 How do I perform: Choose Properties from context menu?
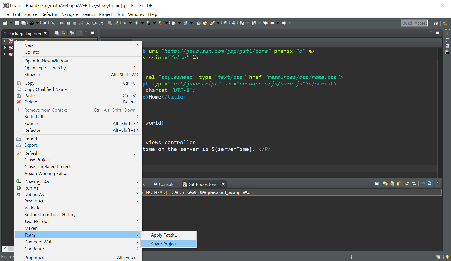point(78,257)
